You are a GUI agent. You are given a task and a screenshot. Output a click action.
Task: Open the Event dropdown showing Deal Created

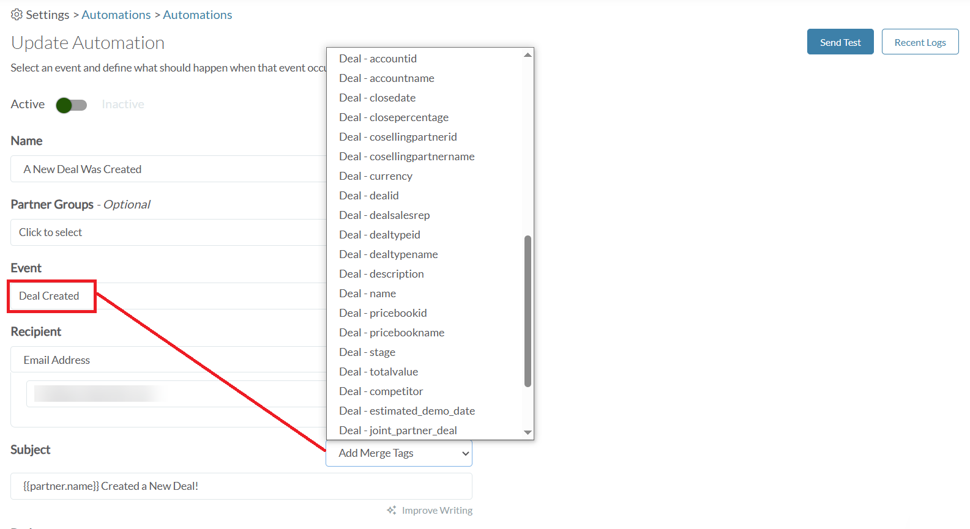pos(168,296)
